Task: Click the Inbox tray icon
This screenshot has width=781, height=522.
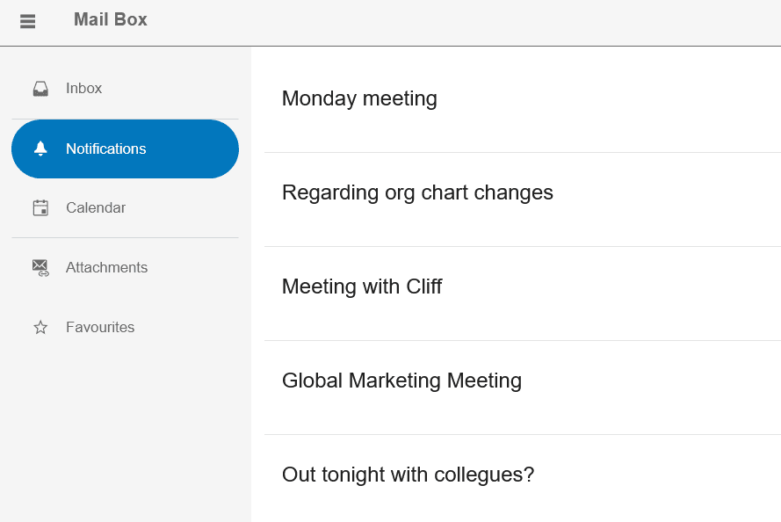Action: [x=40, y=89]
